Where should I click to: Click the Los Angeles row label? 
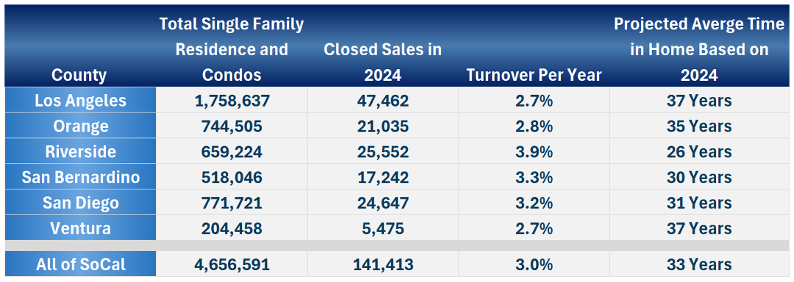tap(81, 101)
